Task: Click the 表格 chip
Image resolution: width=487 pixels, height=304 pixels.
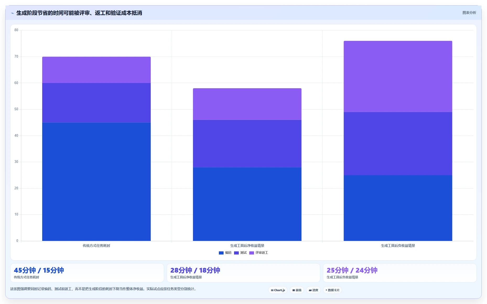Action: point(297,290)
